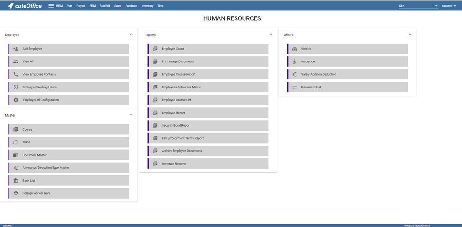Click the gear icon for Employee Id Configuration
The width and height of the screenshot is (462, 227).
click(16, 100)
